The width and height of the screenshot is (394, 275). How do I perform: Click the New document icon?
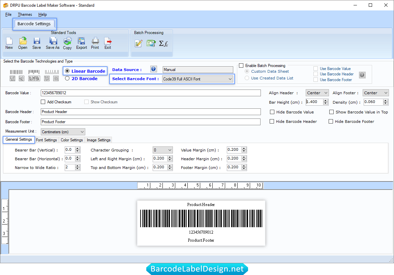point(9,41)
